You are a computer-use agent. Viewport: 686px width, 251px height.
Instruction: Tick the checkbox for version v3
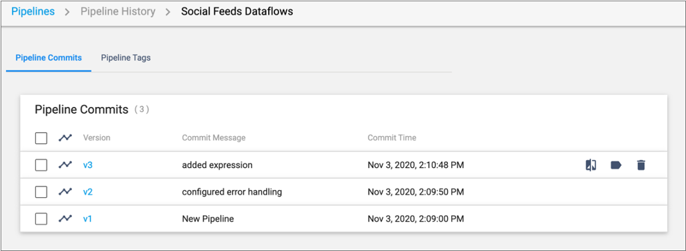point(41,165)
